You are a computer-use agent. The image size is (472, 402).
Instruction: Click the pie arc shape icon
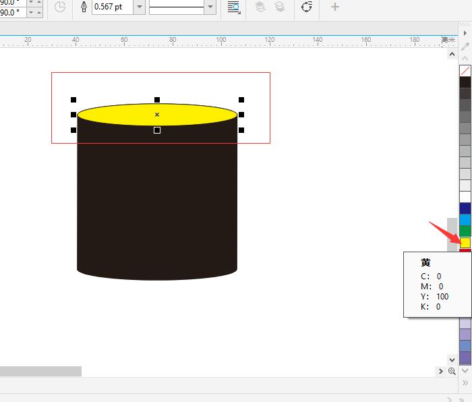point(60,7)
